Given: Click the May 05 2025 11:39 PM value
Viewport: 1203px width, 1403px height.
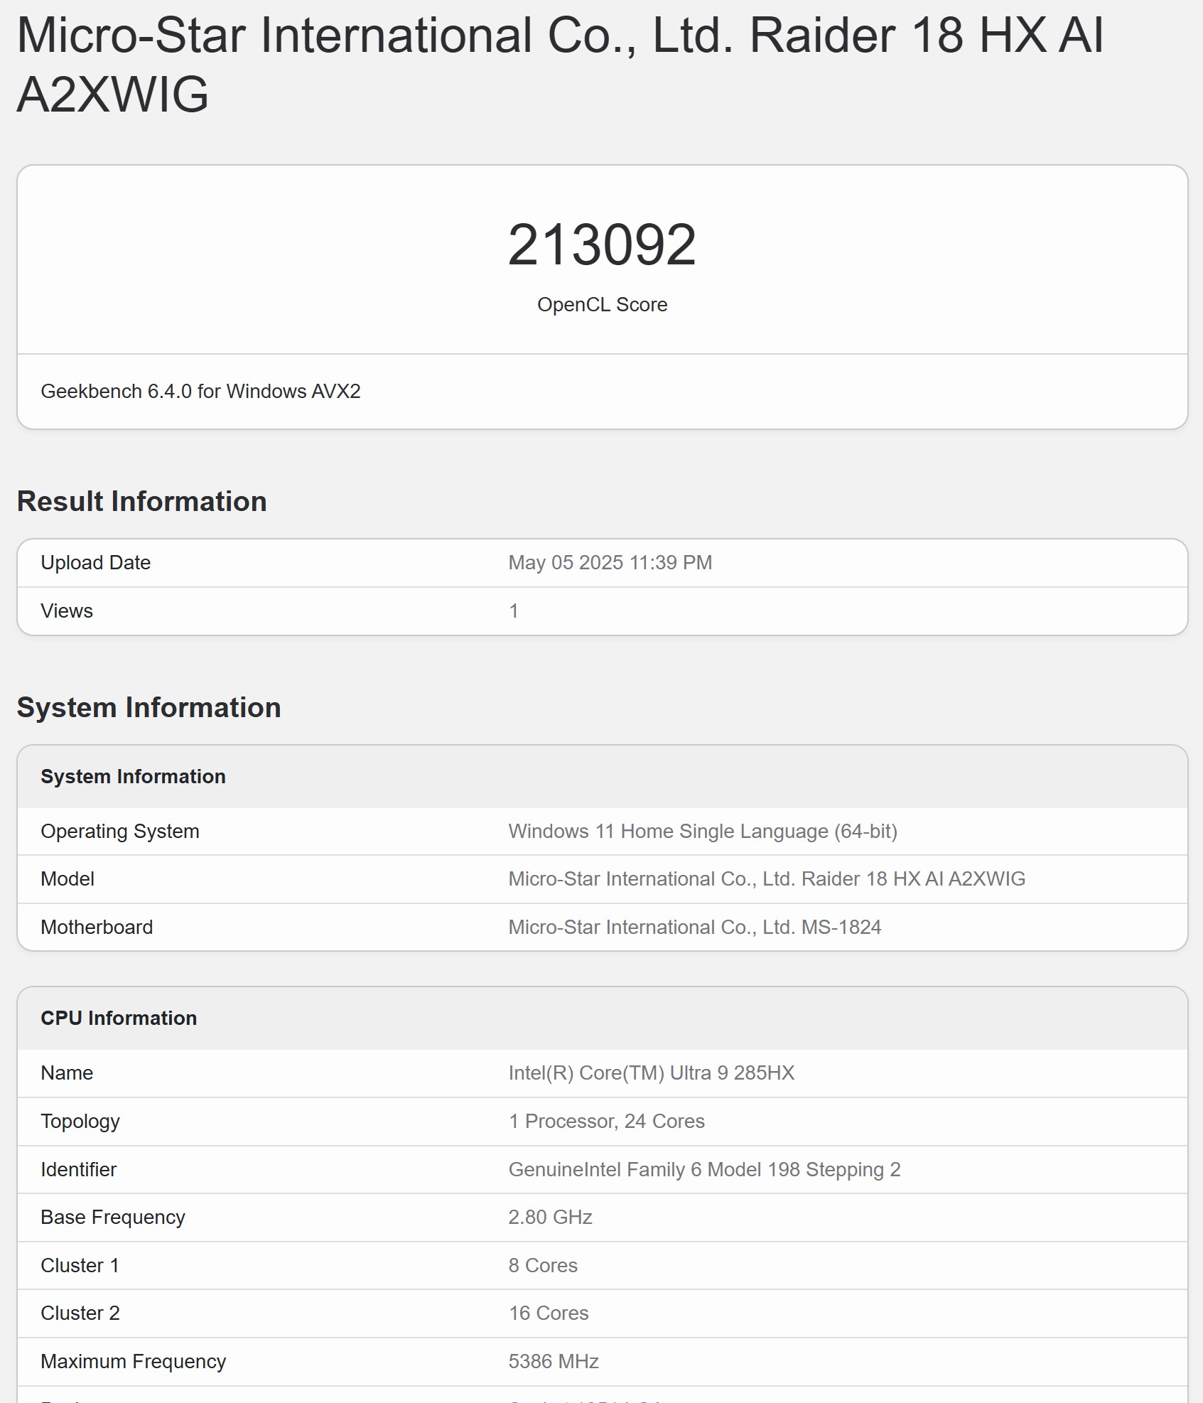Looking at the screenshot, I should point(610,563).
